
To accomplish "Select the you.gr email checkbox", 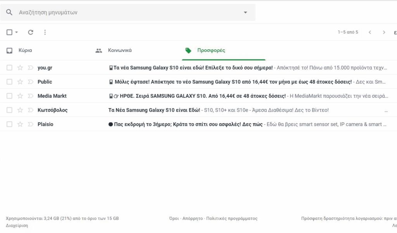I will click(9, 67).
